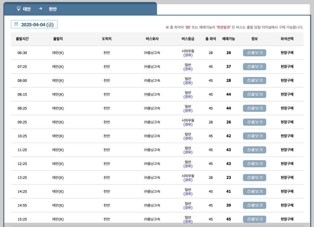Click the 버스등급 column header
314x227 pixels.
pyautogui.click(x=188, y=39)
